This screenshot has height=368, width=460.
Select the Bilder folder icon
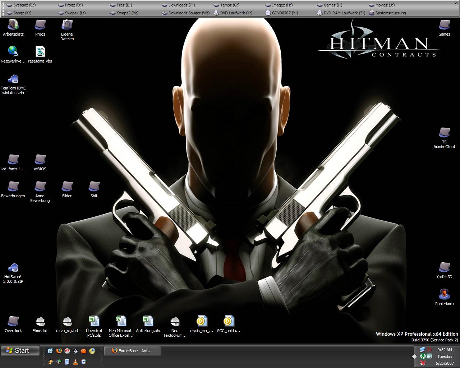tap(67, 189)
